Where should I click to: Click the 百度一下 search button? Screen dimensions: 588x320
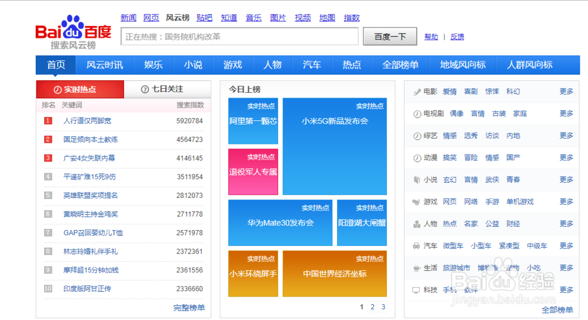pos(390,36)
